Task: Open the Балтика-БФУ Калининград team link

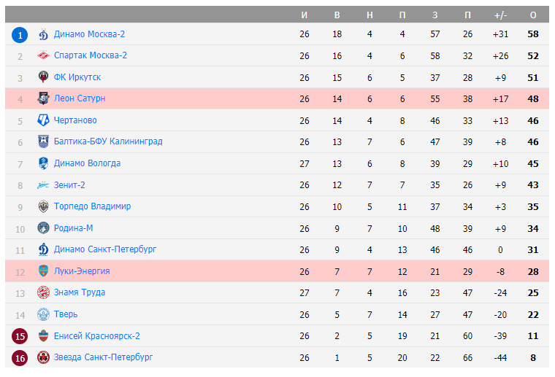Action: [108, 141]
